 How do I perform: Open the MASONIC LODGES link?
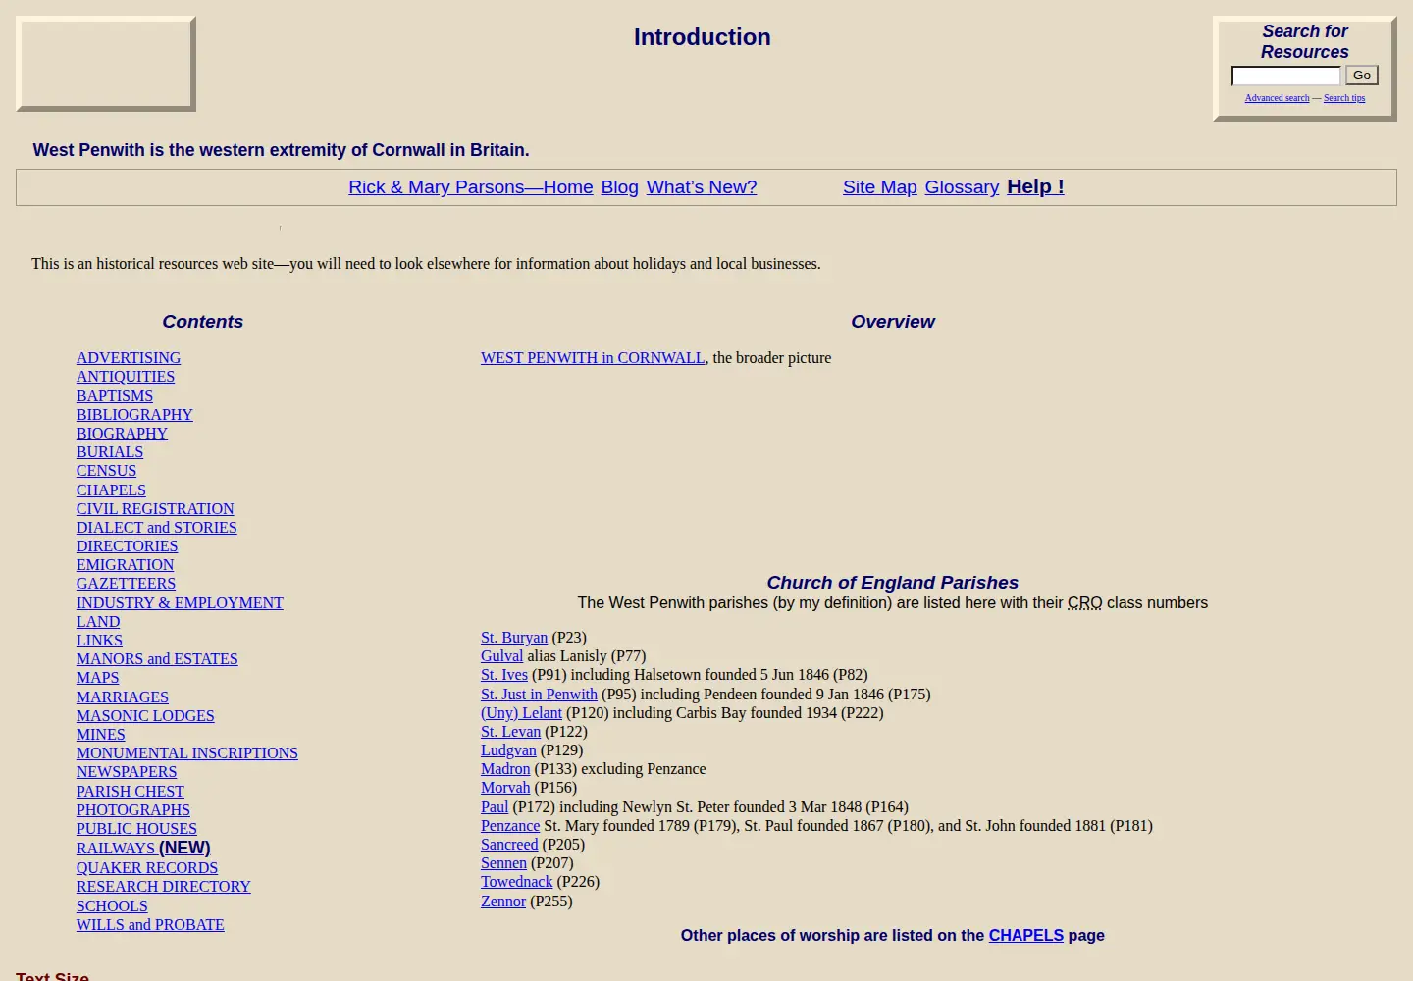click(x=145, y=716)
